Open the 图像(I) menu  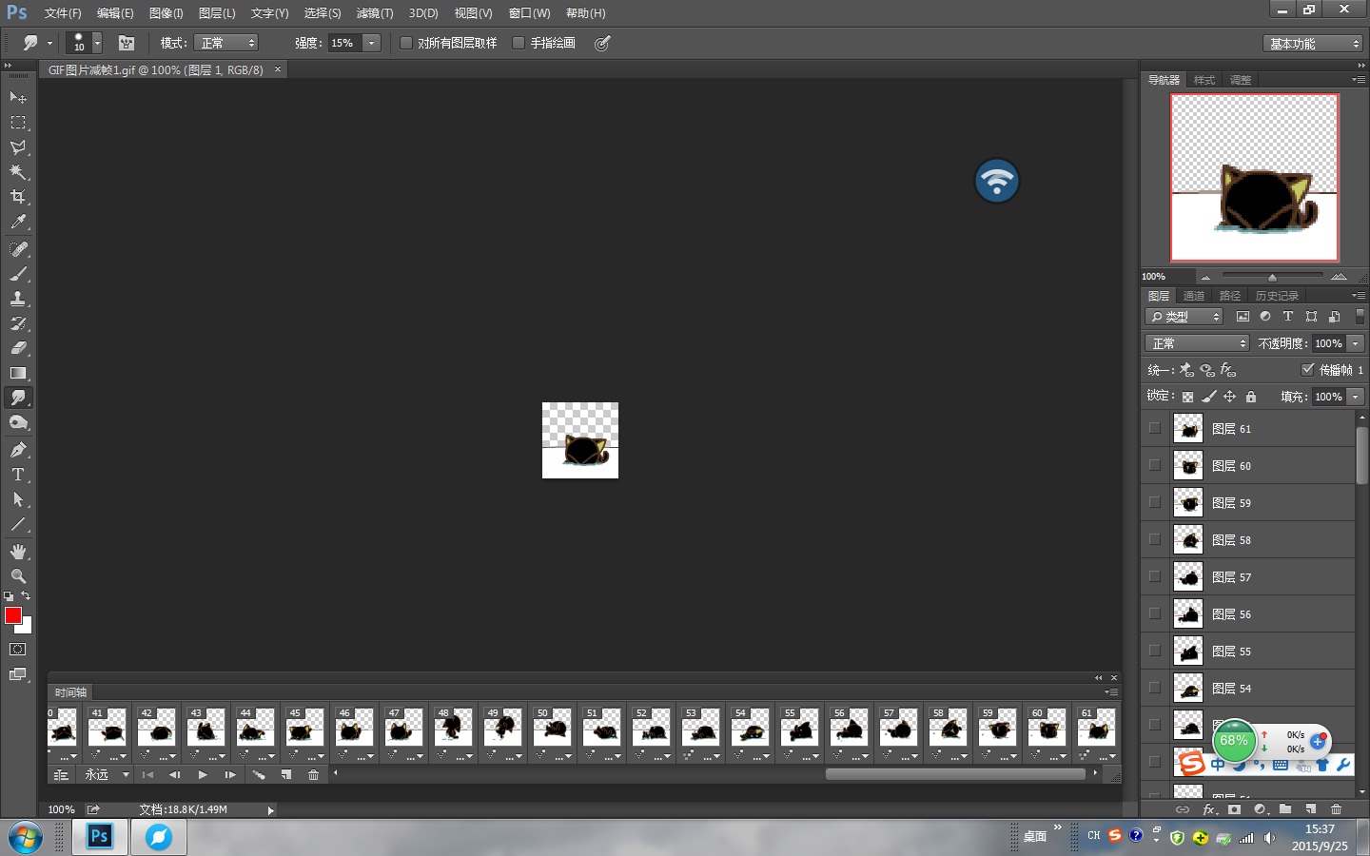tap(166, 13)
